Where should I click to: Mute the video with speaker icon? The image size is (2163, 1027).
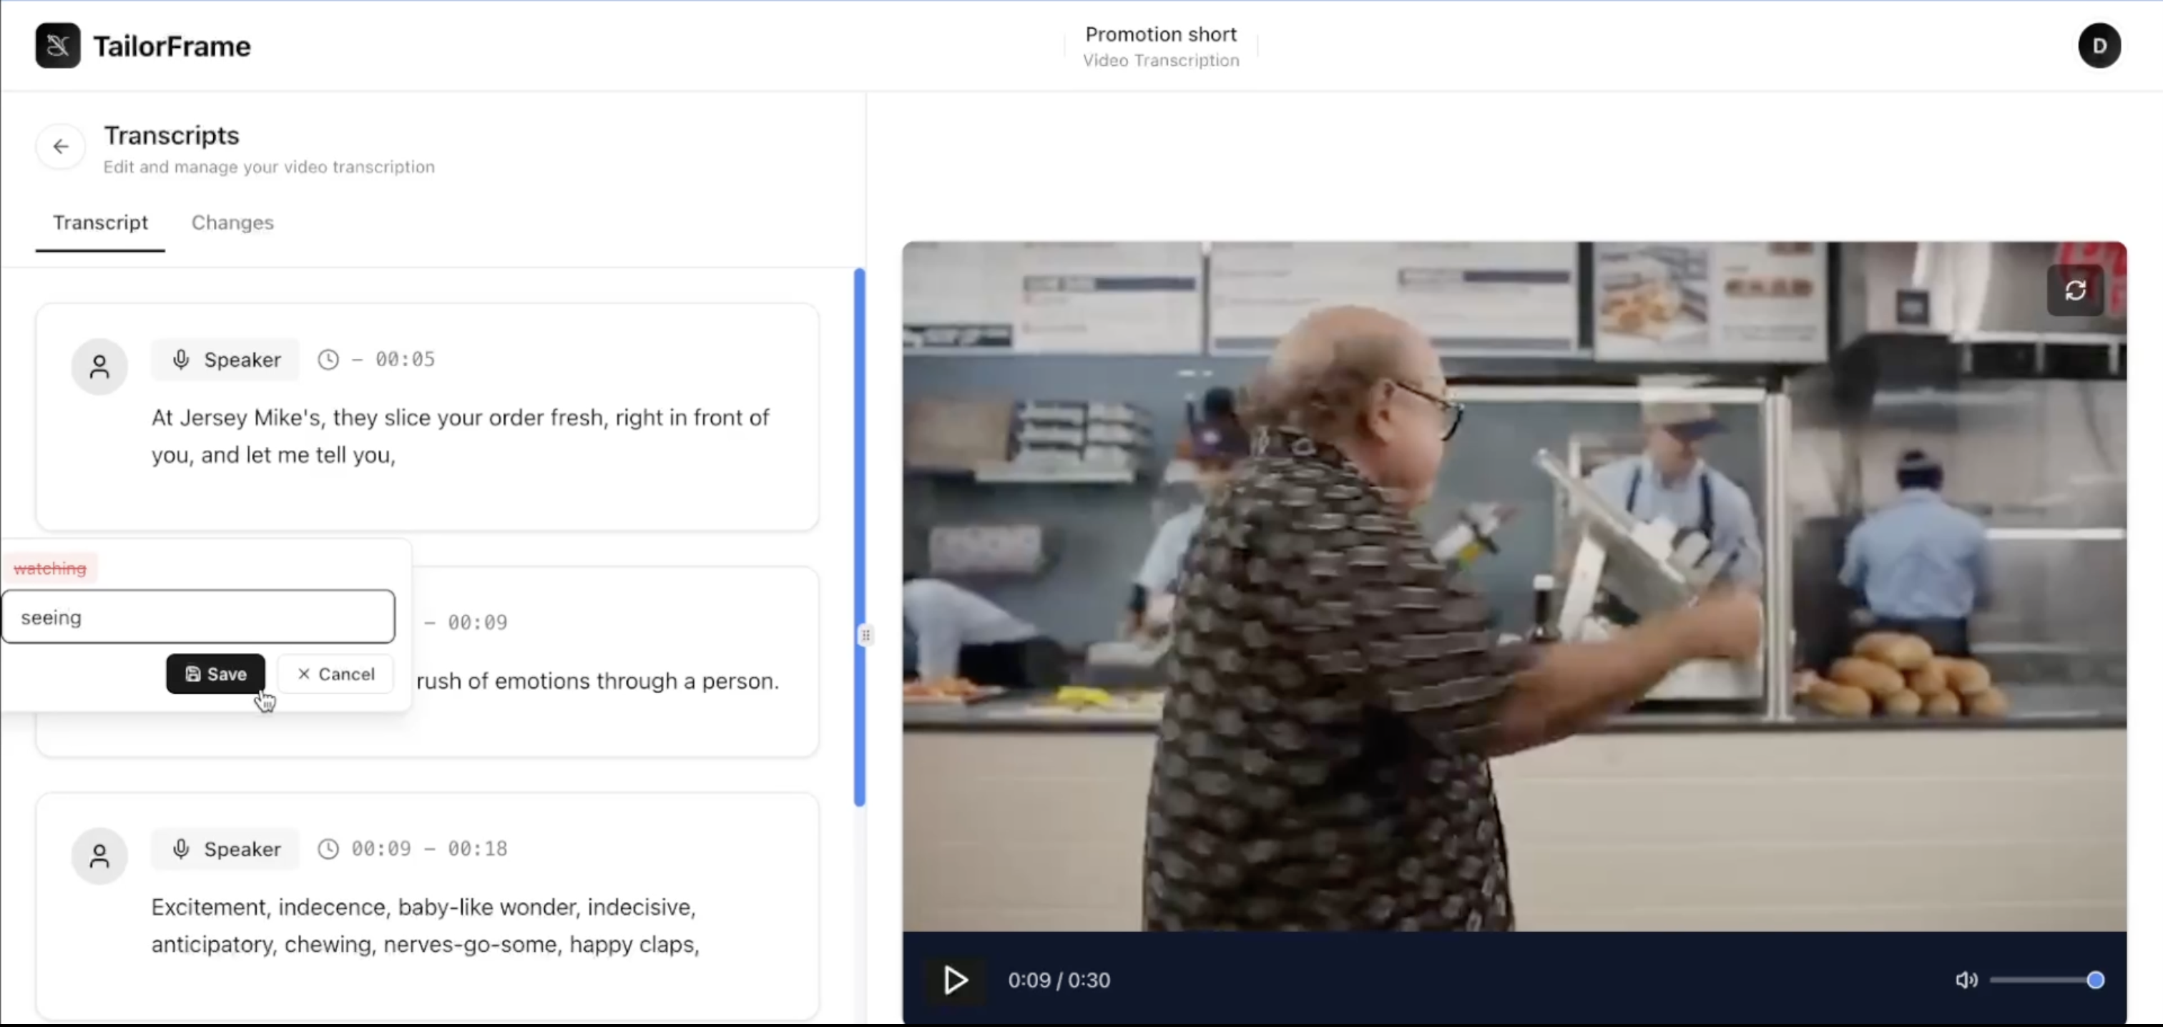pos(1966,980)
